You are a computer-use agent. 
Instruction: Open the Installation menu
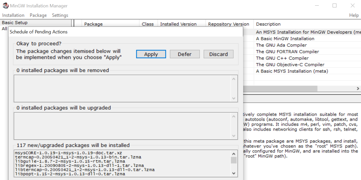(x=13, y=15)
